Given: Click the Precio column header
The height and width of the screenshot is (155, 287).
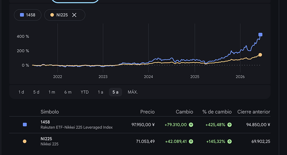Looking at the screenshot, I should 147,112.
